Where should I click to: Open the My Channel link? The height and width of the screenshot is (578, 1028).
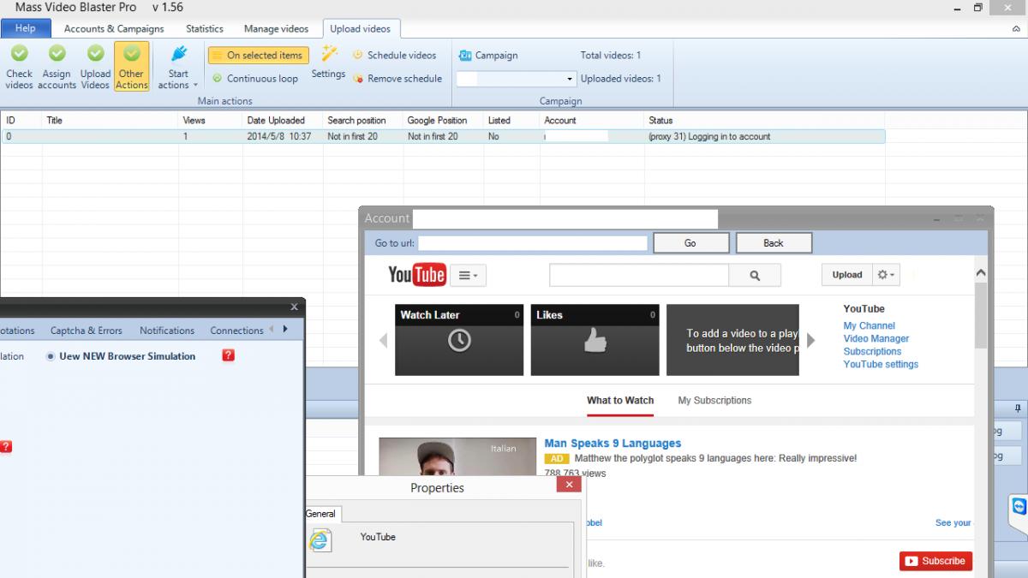coord(869,325)
